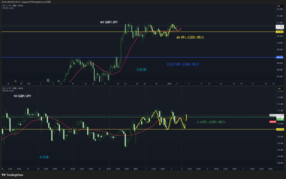Select the '日足波' text annotation

point(141,70)
